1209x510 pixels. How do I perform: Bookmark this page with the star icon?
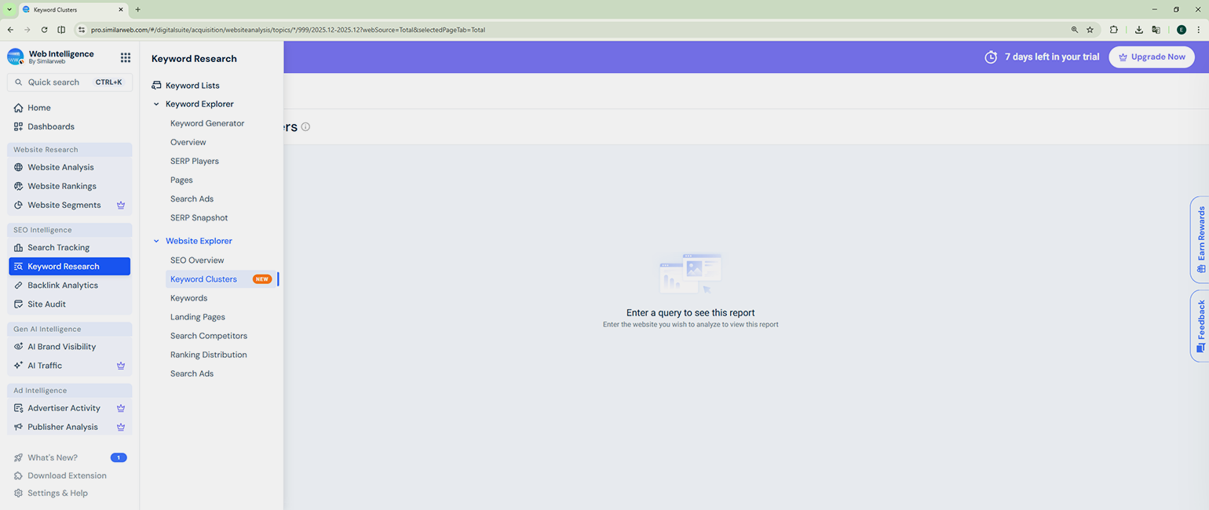pyautogui.click(x=1090, y=30)
